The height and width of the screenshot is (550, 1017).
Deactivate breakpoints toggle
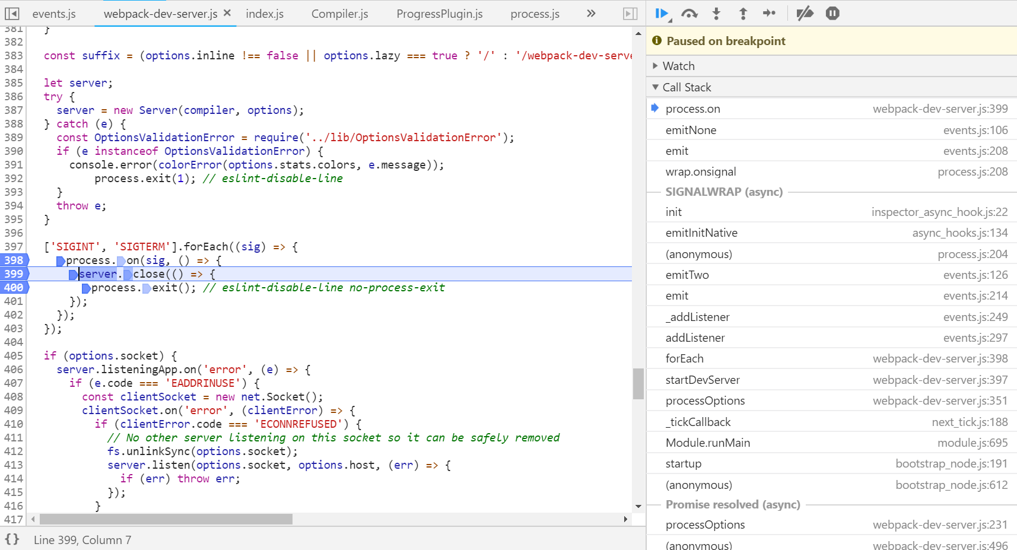[805, 14]
